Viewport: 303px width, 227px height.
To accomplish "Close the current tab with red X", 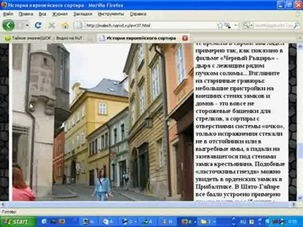I will (185, 38).
